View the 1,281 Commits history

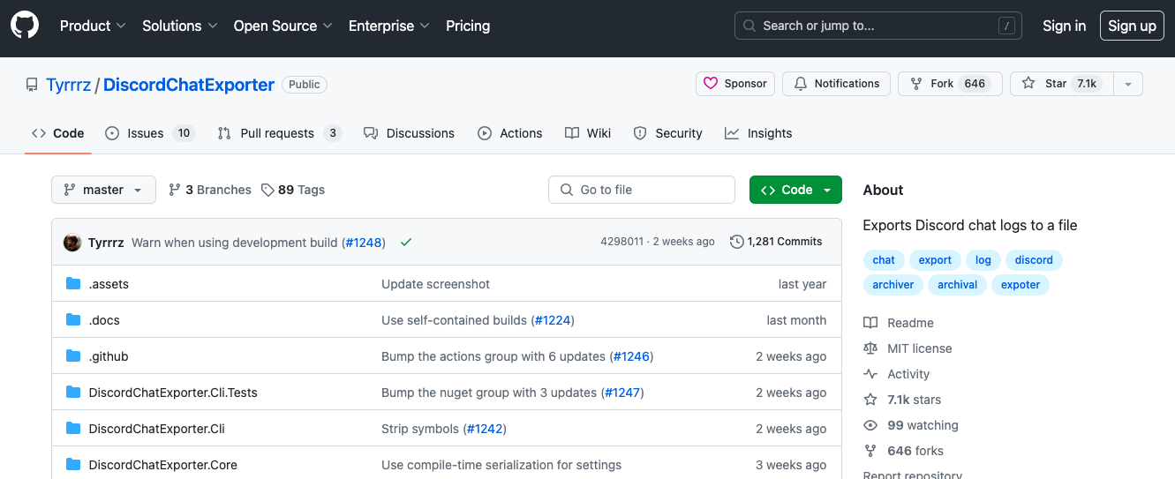776,242
